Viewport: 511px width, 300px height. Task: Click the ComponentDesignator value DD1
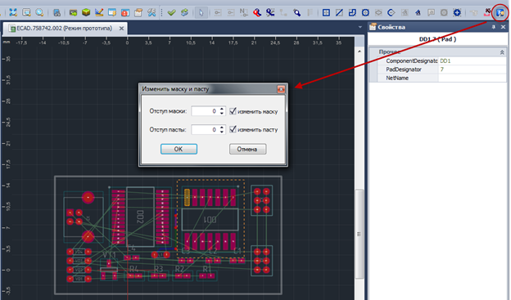coord(473,60)
